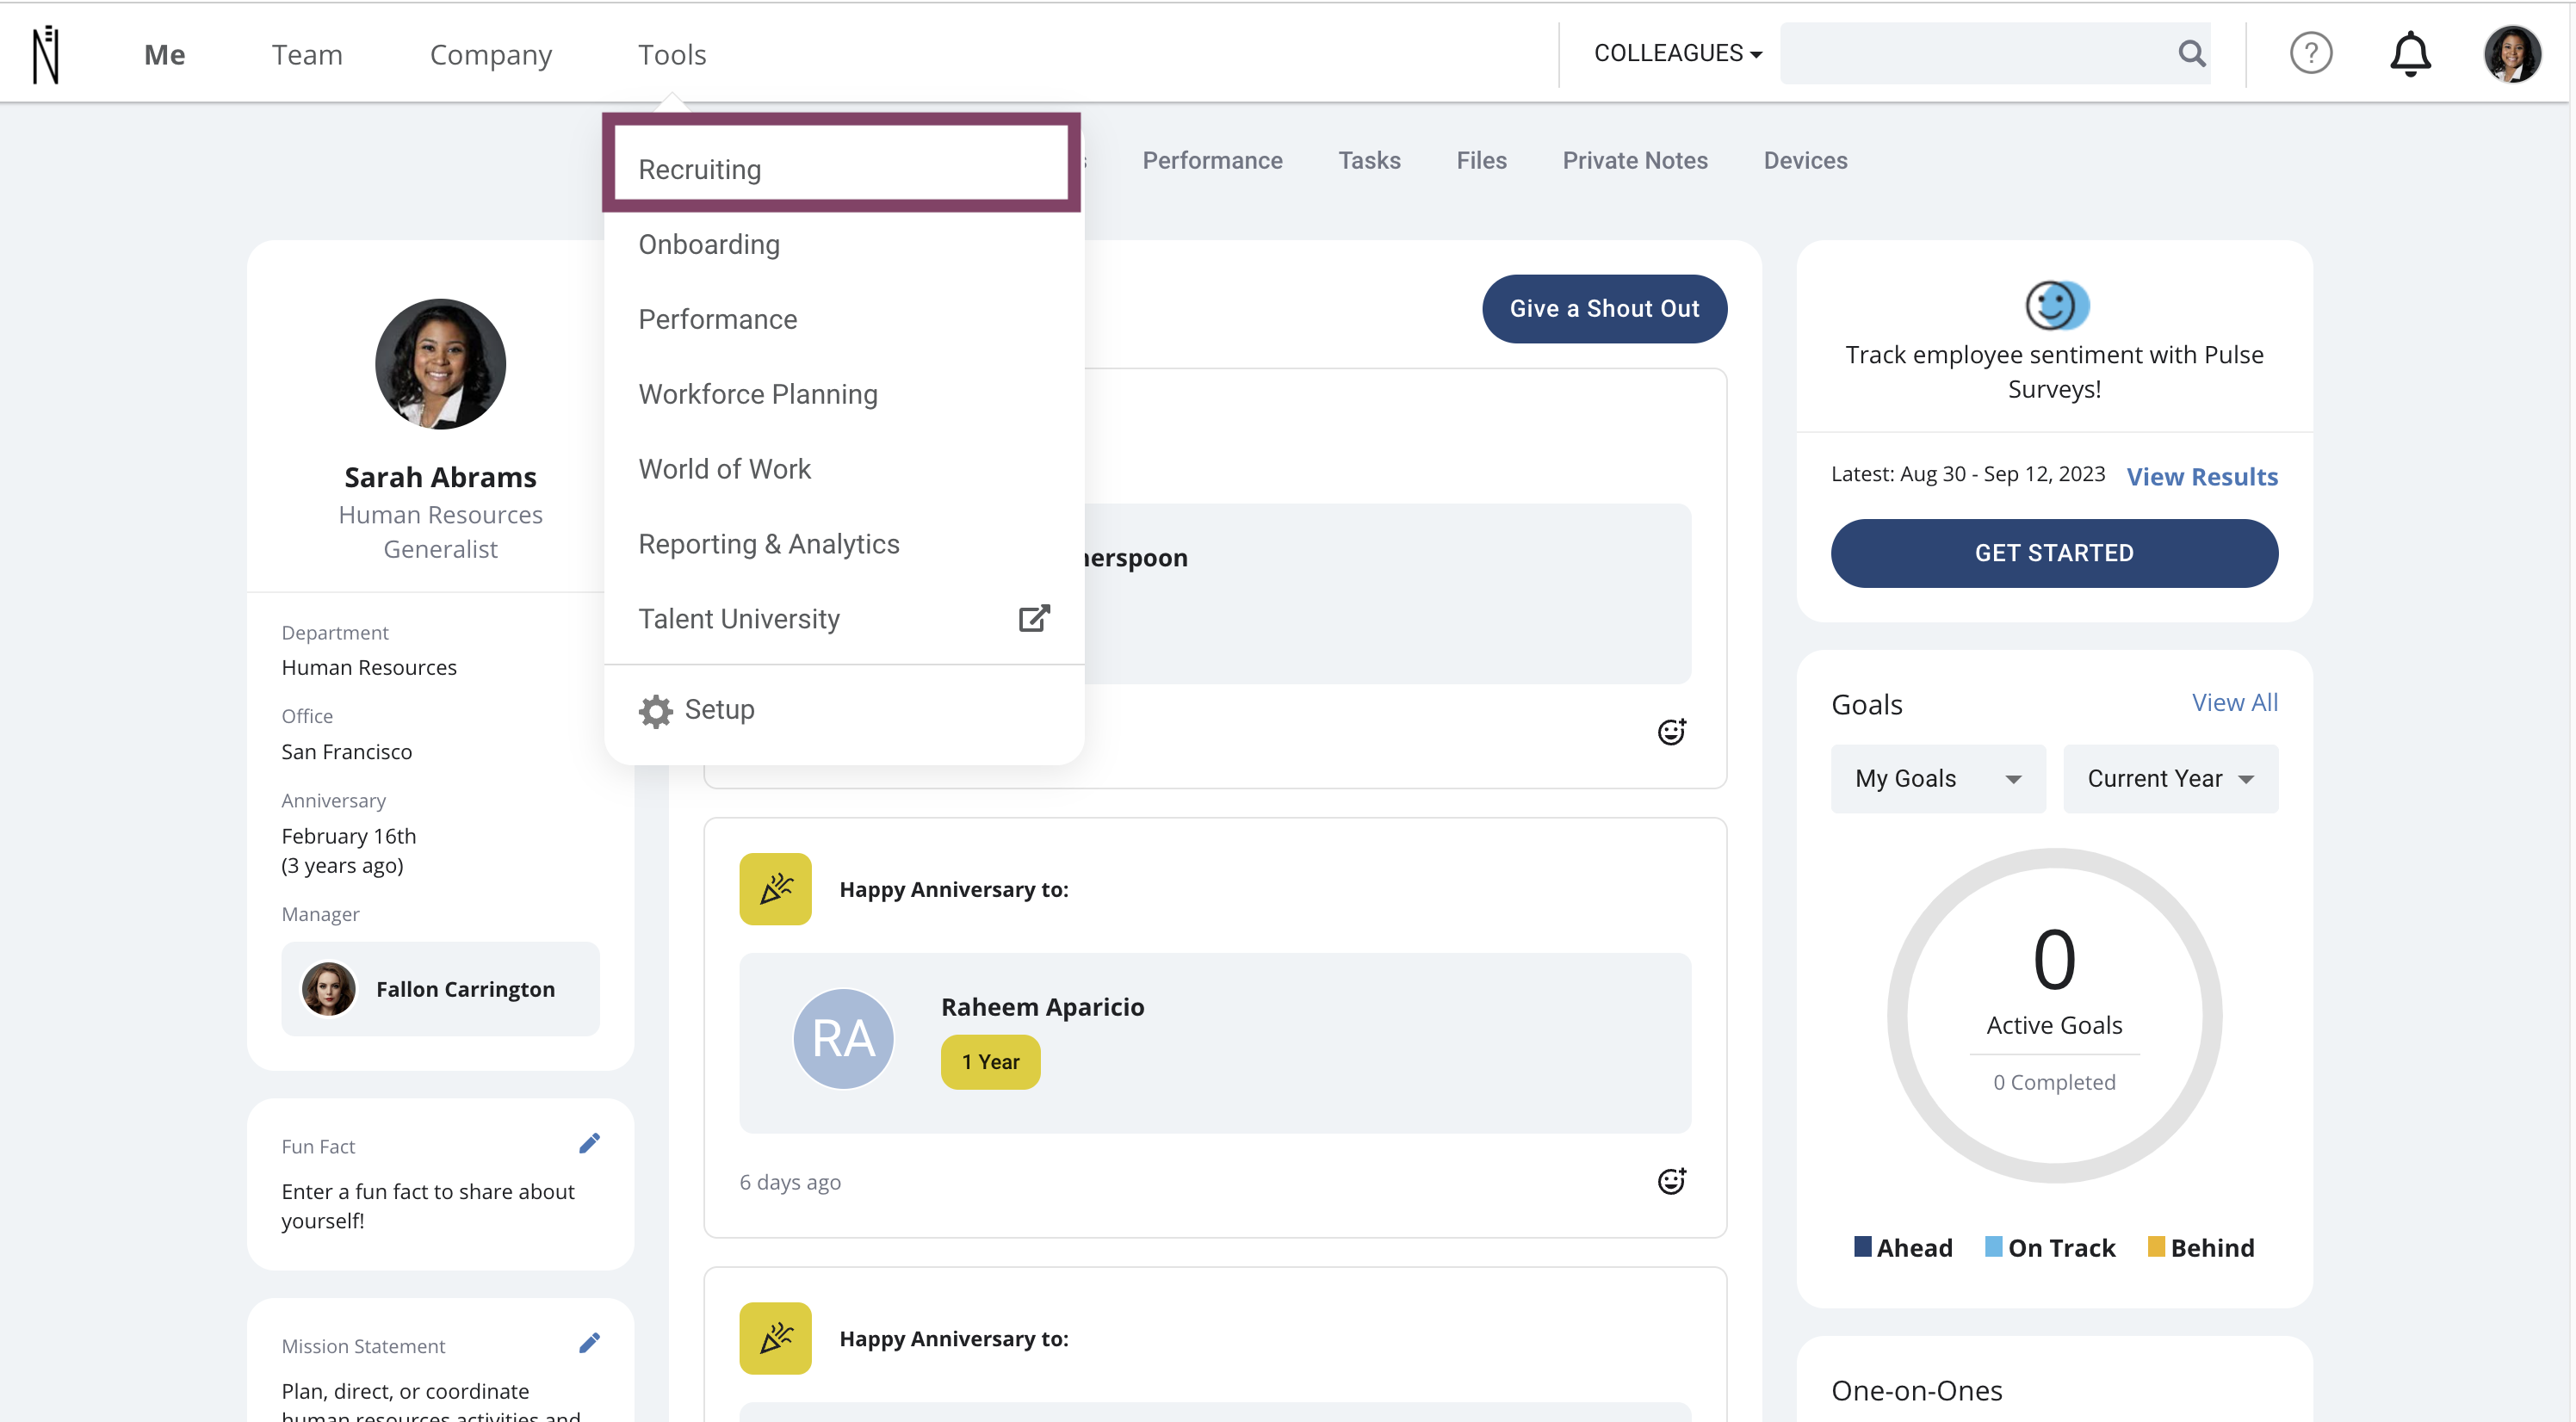Image resolution: width=2576 pixels, height=1422 pixels.
Task: Click the On Track legend color swatch
Action: point(1994,1246)
